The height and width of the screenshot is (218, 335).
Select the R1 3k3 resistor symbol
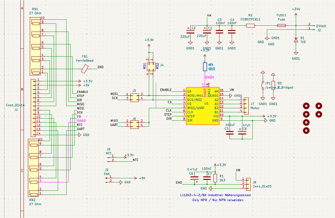pos(215,178)
